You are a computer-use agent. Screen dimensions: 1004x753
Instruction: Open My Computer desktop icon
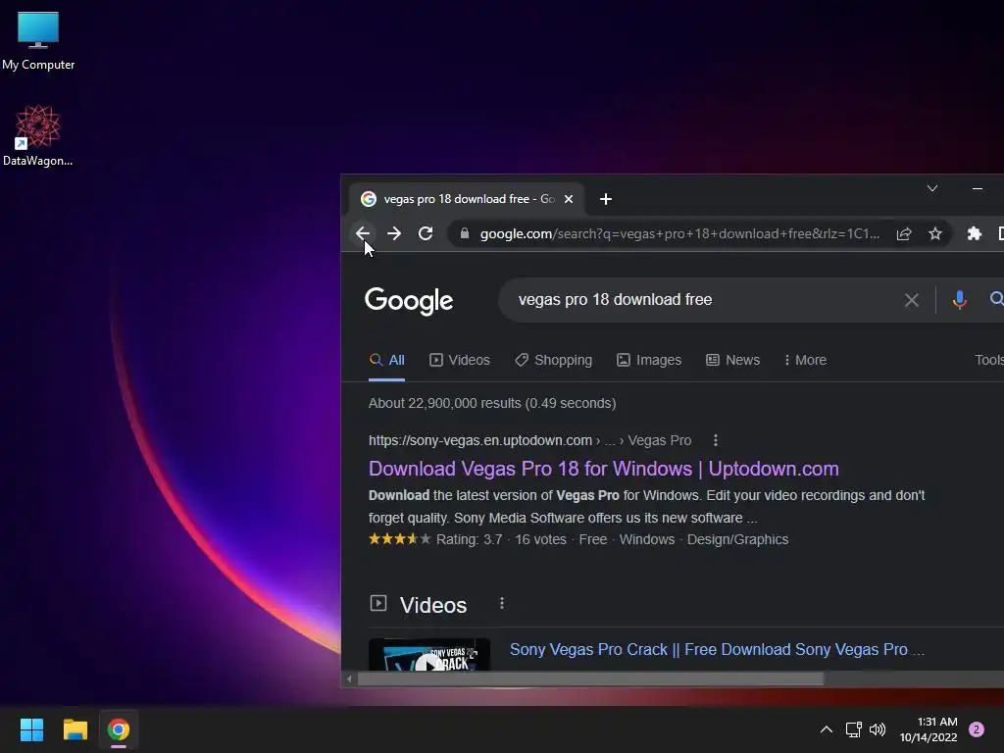tap(38, 40)
